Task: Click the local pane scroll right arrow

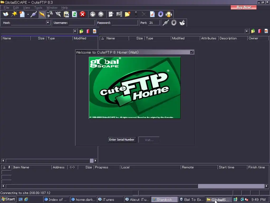Action: [x=95, y=160]
